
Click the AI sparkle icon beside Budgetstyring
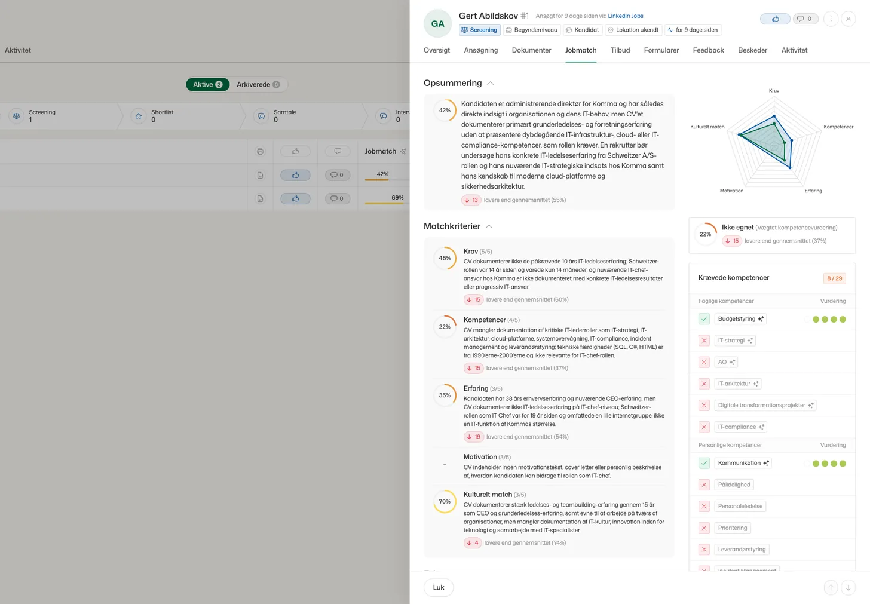[x=761, y=319]
